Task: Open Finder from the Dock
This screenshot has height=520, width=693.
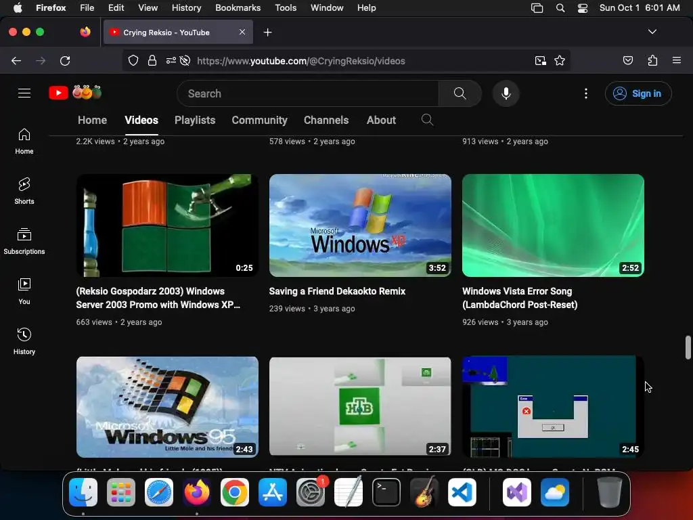Action: click(x=83, y=492)
